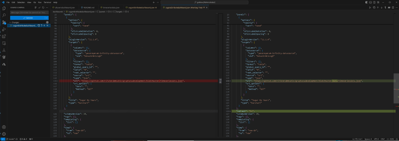The width and height of the screenshot is (399, 141).
Task: Click CRLF line ending in status bar
Action: 383,139
